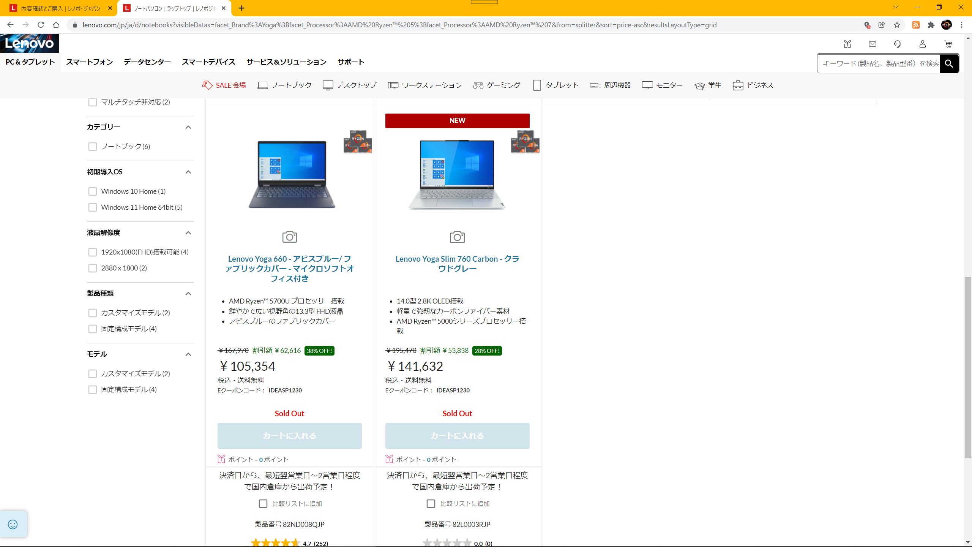
Task: Check the 1920x1080(FHD)搭載可能 (4) filter
Action: [x=93, y=252]
